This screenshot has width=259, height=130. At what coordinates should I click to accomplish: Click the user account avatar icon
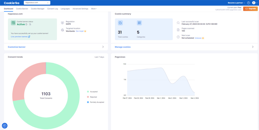click(x=254, y=3)
